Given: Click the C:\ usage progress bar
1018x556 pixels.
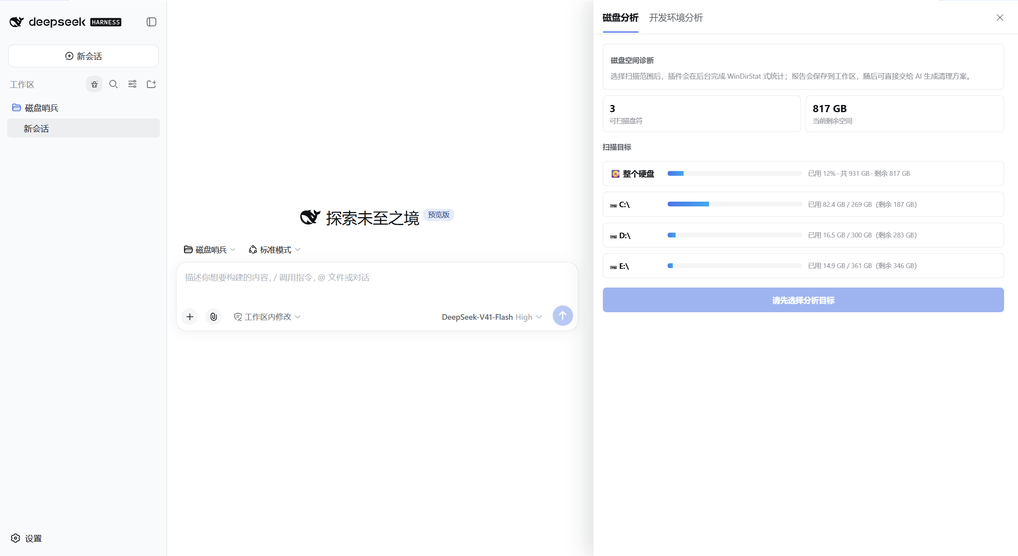Looking at the screenshot, I should click(734, 204).
